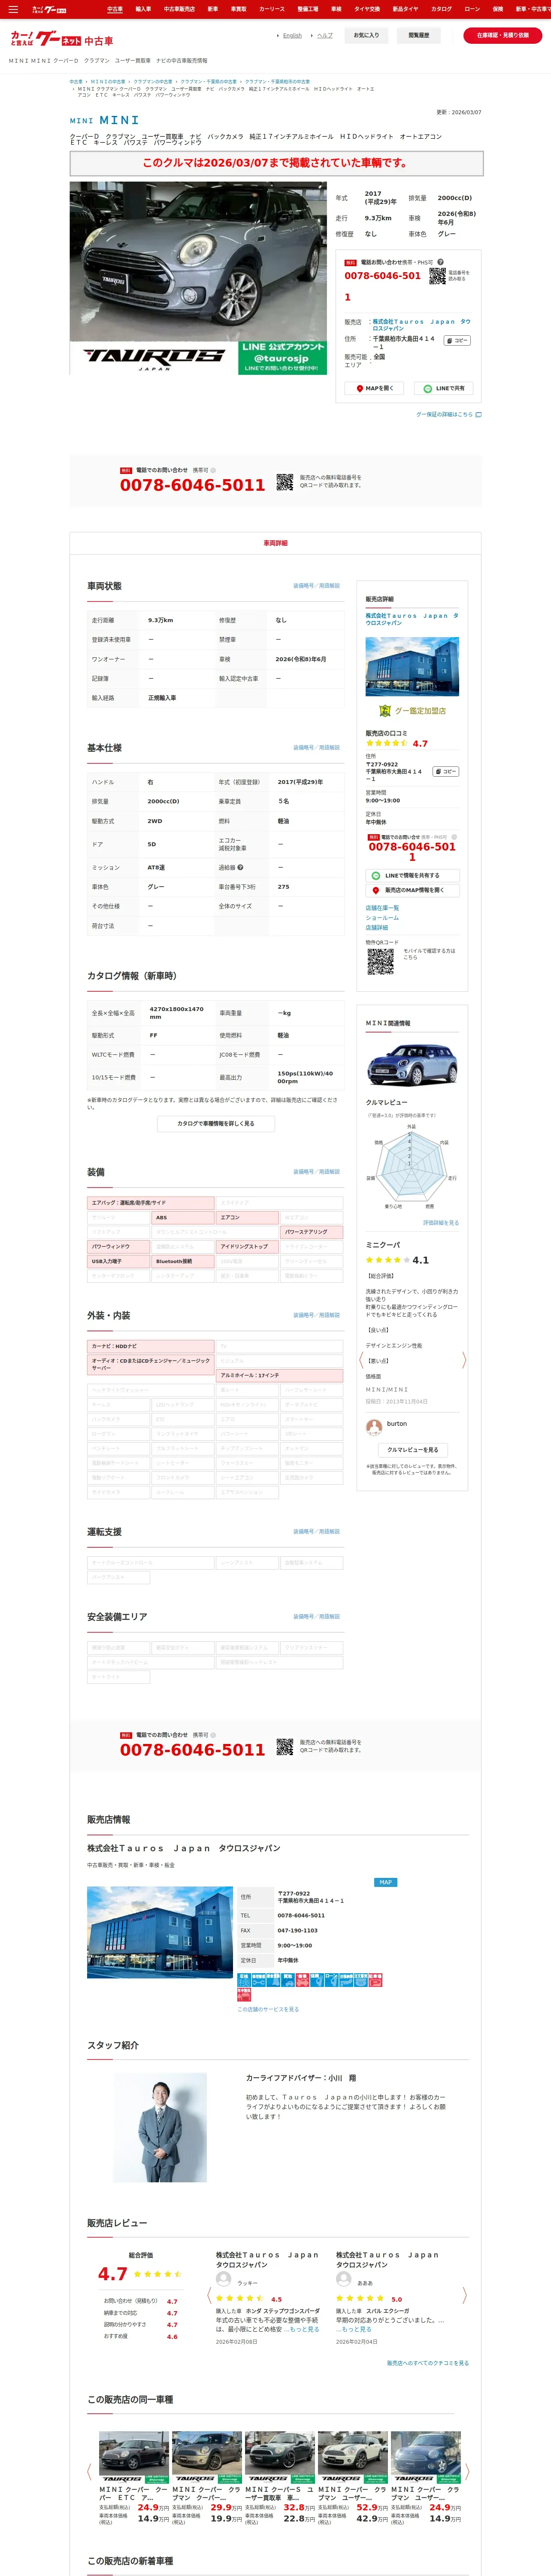
Task: Click カタログで車種情報を詳しく見る button
Action: [216, 1123]
